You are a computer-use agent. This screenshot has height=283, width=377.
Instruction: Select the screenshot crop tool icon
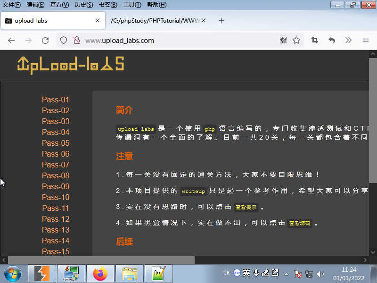coord(314,41)
